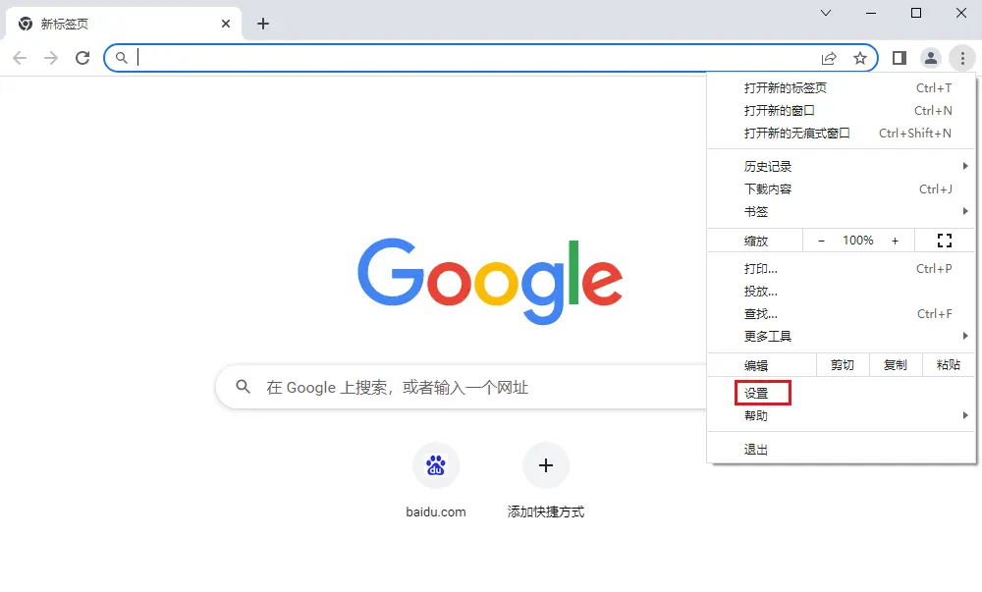Select the 新标签页 tab
Screen dimensions: 982x592
(x=123, y=24)
